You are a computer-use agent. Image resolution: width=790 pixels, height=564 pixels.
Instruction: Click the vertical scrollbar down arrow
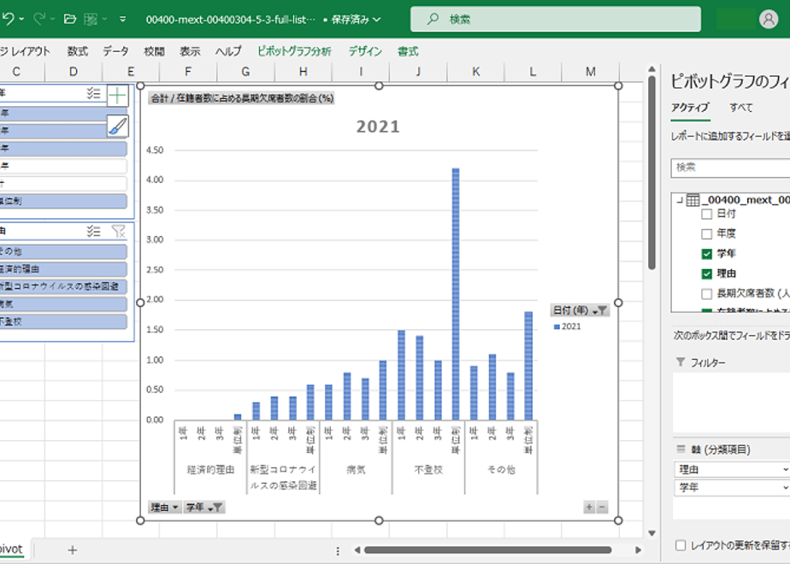click(x=651, y=532)
